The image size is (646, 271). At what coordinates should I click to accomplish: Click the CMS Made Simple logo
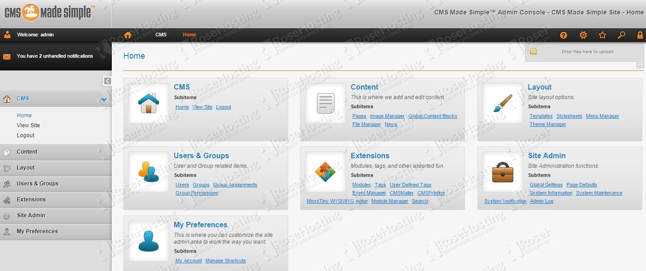pyautogui.click(x=50, y=12)
